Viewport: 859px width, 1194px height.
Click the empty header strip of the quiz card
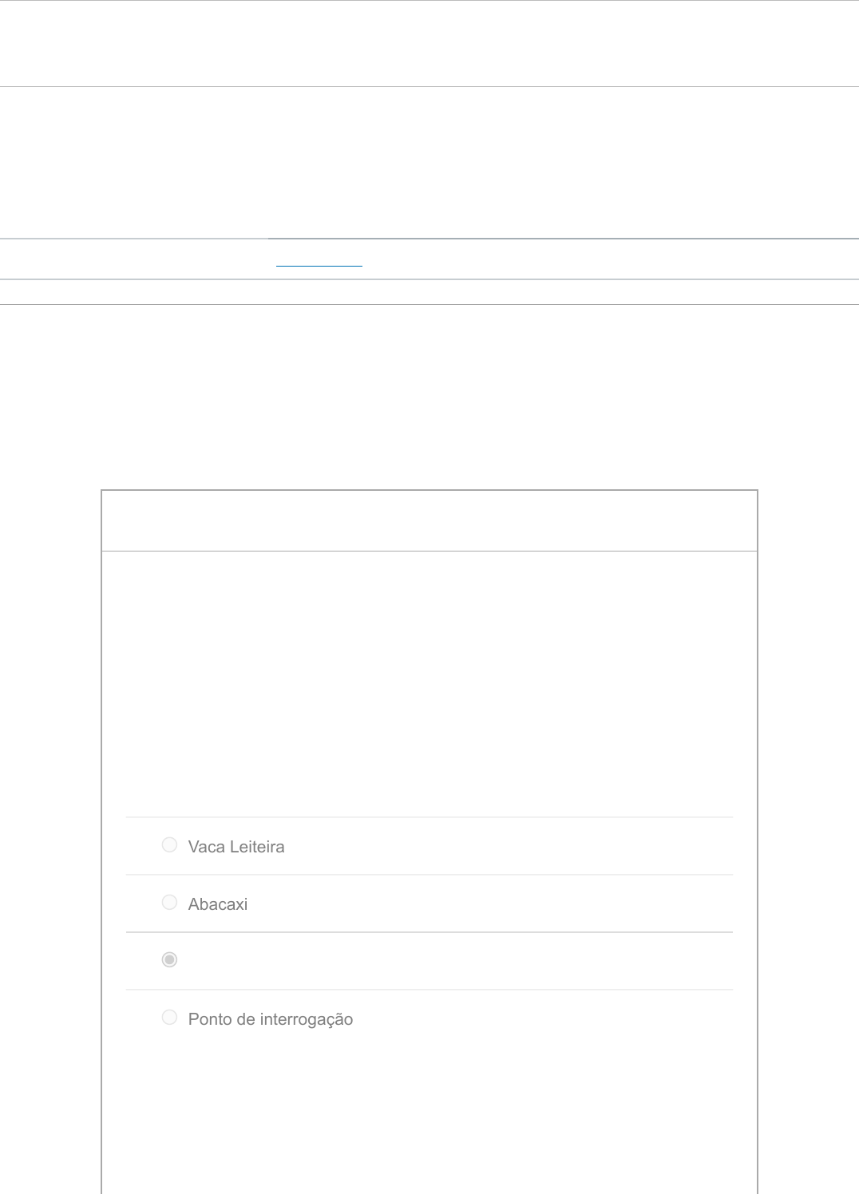429,520
